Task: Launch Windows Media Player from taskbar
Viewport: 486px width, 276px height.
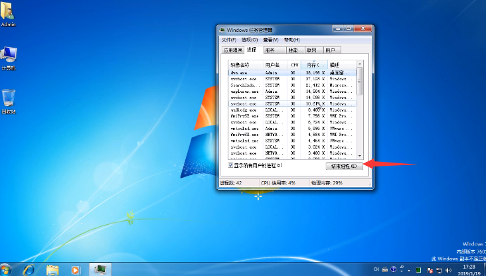Action: [76, 270]
